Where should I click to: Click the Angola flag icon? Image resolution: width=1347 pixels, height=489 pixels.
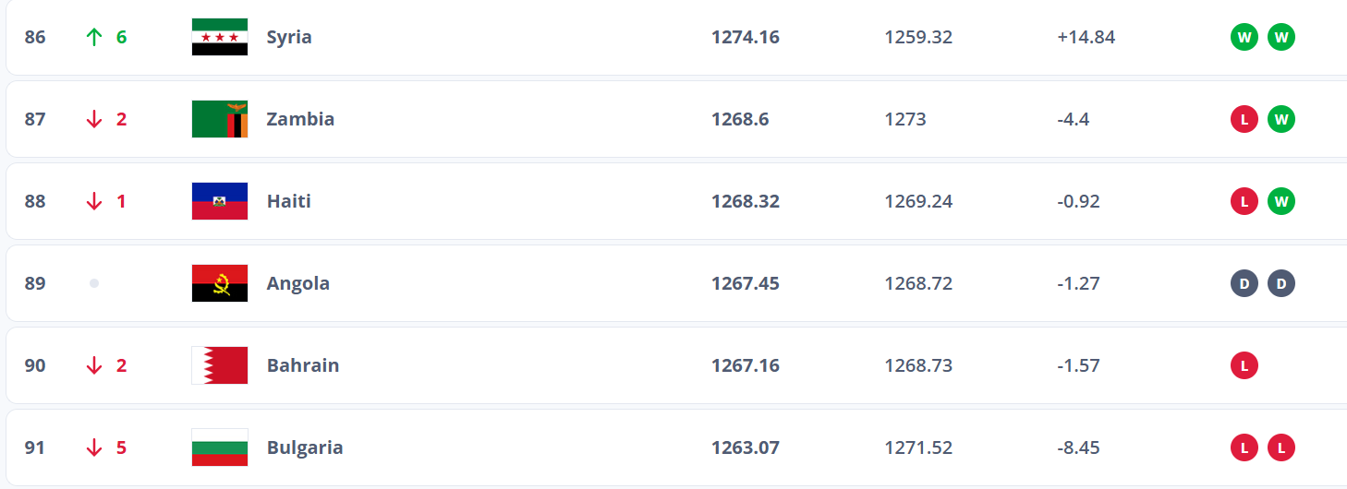tap(220, 283)
